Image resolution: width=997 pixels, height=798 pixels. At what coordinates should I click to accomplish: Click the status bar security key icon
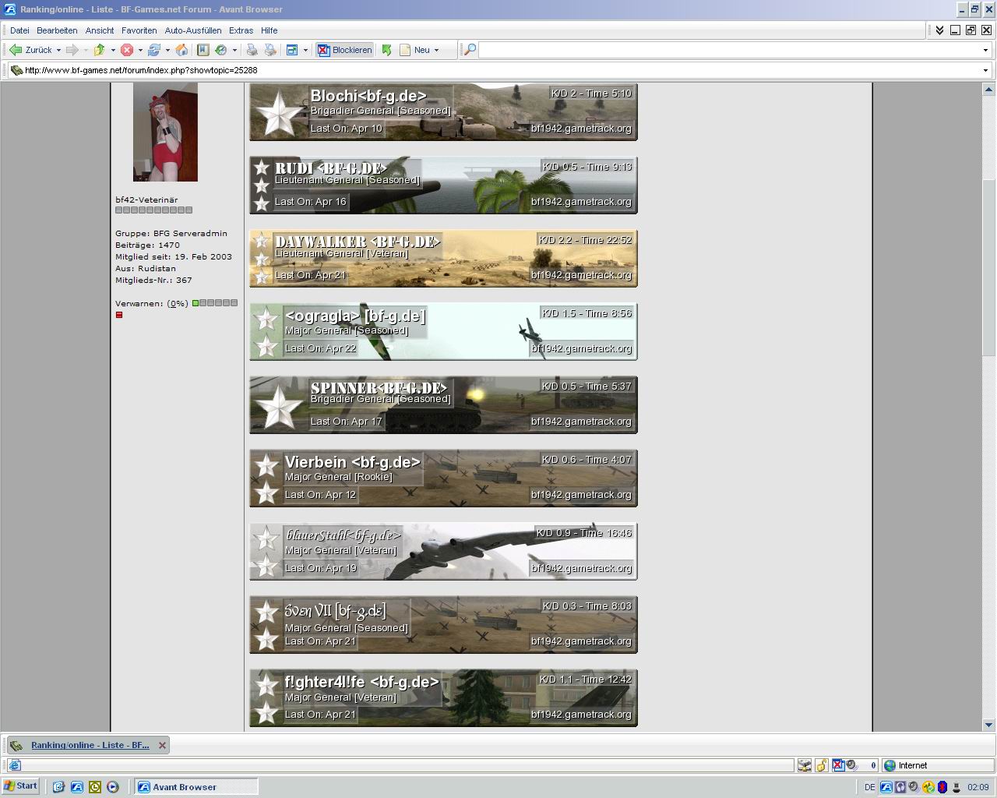(x=821, y=765)
